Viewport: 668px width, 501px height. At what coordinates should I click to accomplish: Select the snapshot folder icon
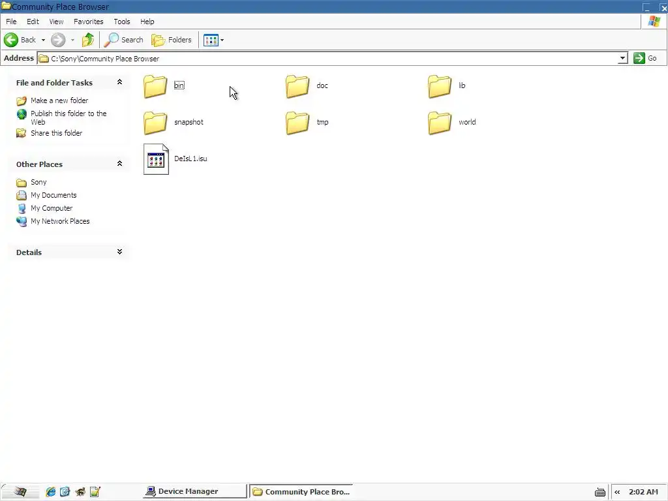tap(155, 123)
